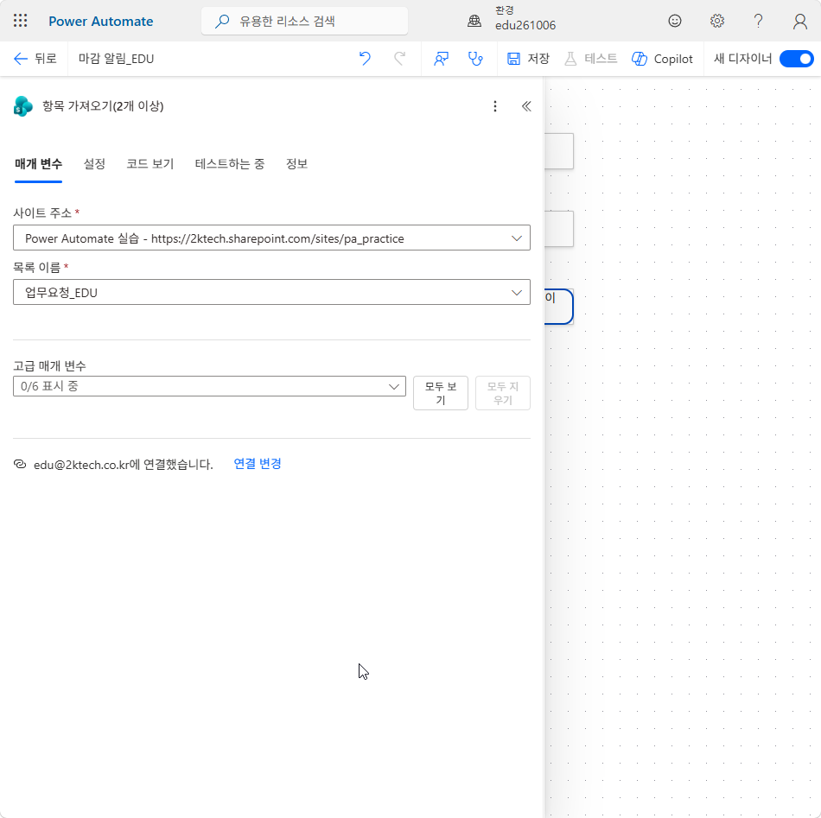Click the 모두 보기 button
Image resolution: width=821 pixels, height=818 pixels.
pyautogui.click(x=441, y=393)
